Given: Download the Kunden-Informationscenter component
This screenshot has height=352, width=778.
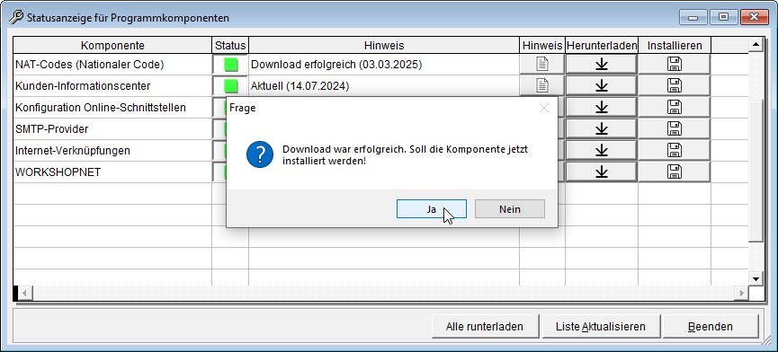Looking at the screenshot, I should coord(602,85).
